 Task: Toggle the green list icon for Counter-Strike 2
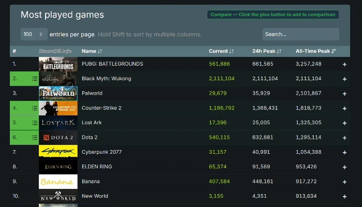[x=34, y=108]
